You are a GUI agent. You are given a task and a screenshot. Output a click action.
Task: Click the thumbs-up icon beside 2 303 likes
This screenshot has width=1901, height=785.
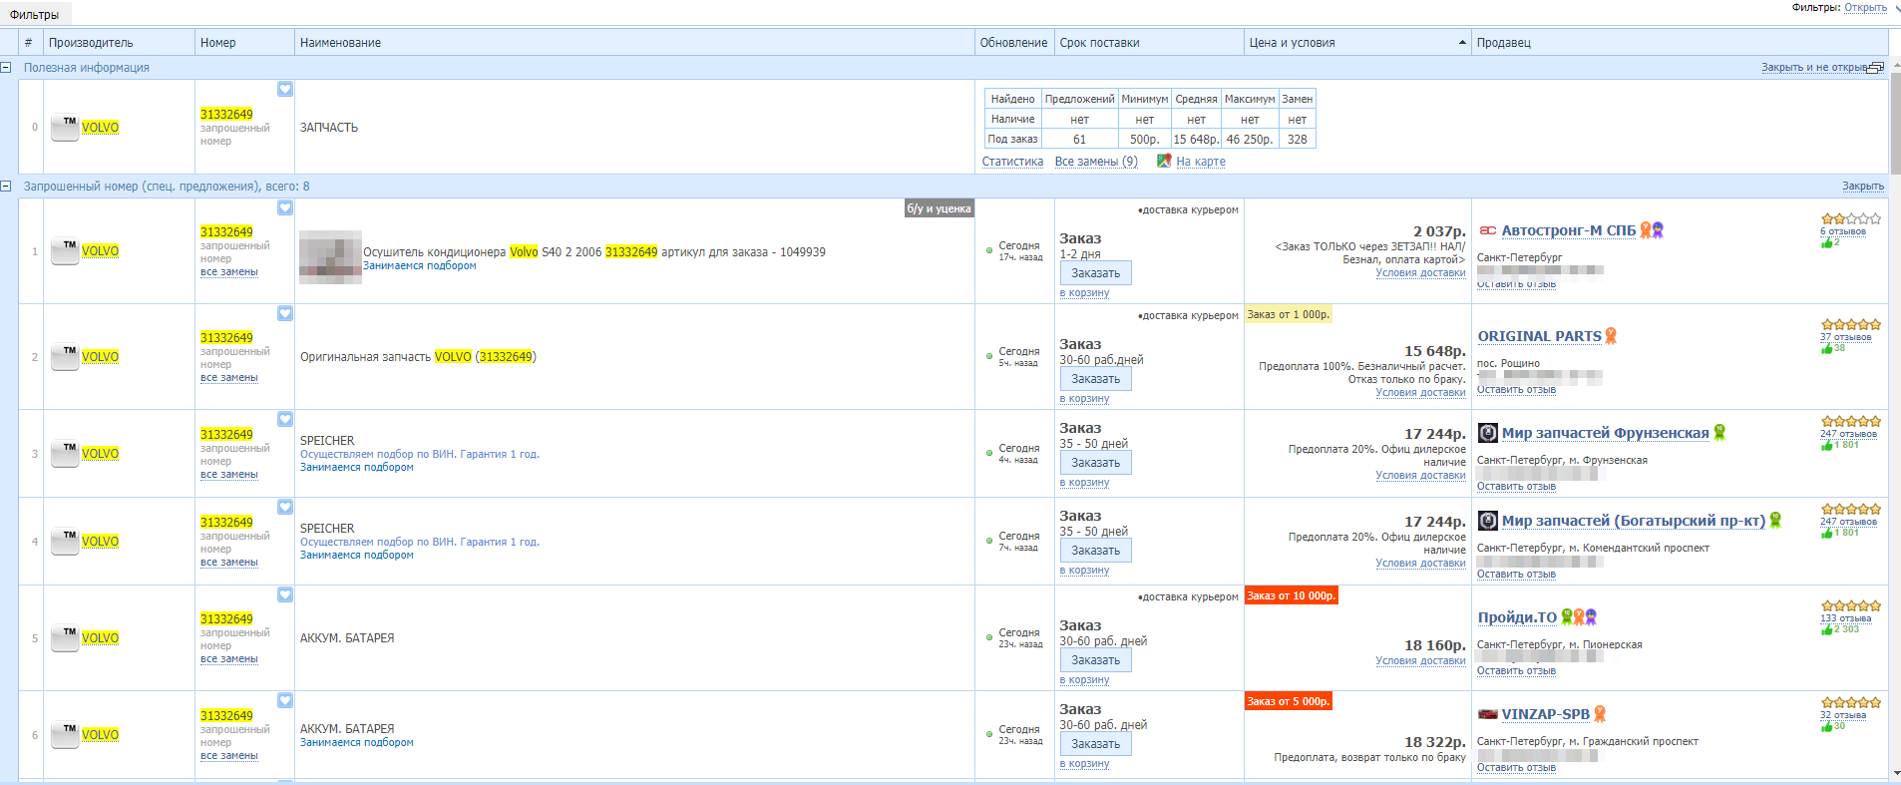pos(1826,629)
